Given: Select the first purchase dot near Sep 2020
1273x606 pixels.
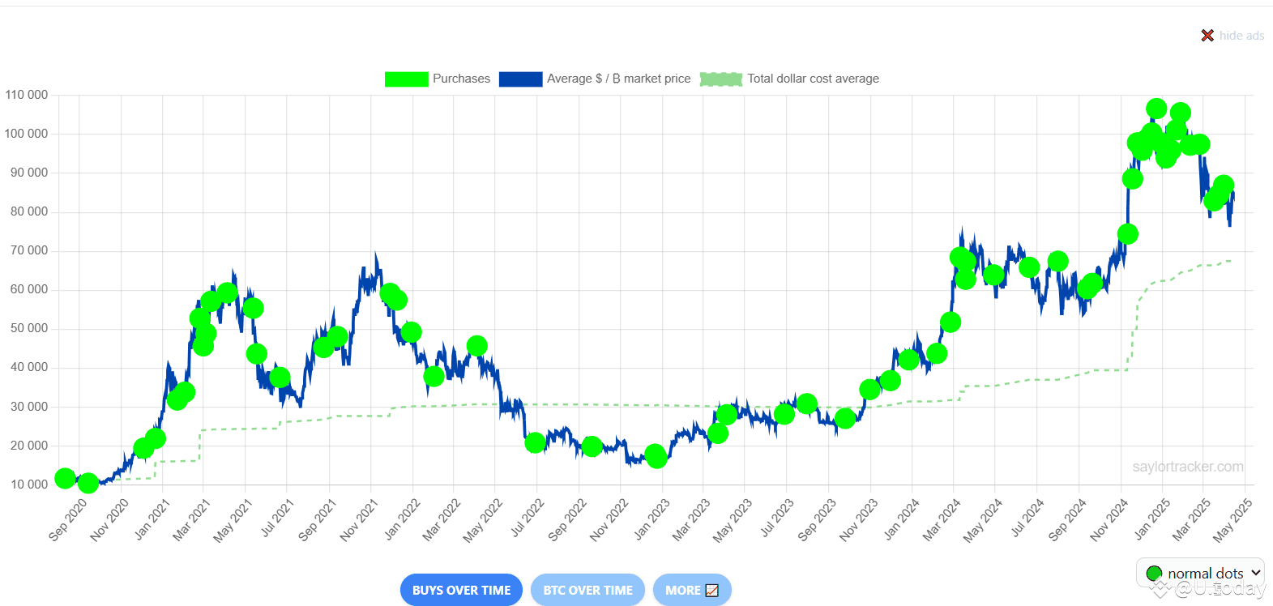Looking at the screenshot, I should [x=65, y=478].
